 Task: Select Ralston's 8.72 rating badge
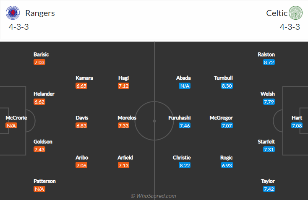269,62
